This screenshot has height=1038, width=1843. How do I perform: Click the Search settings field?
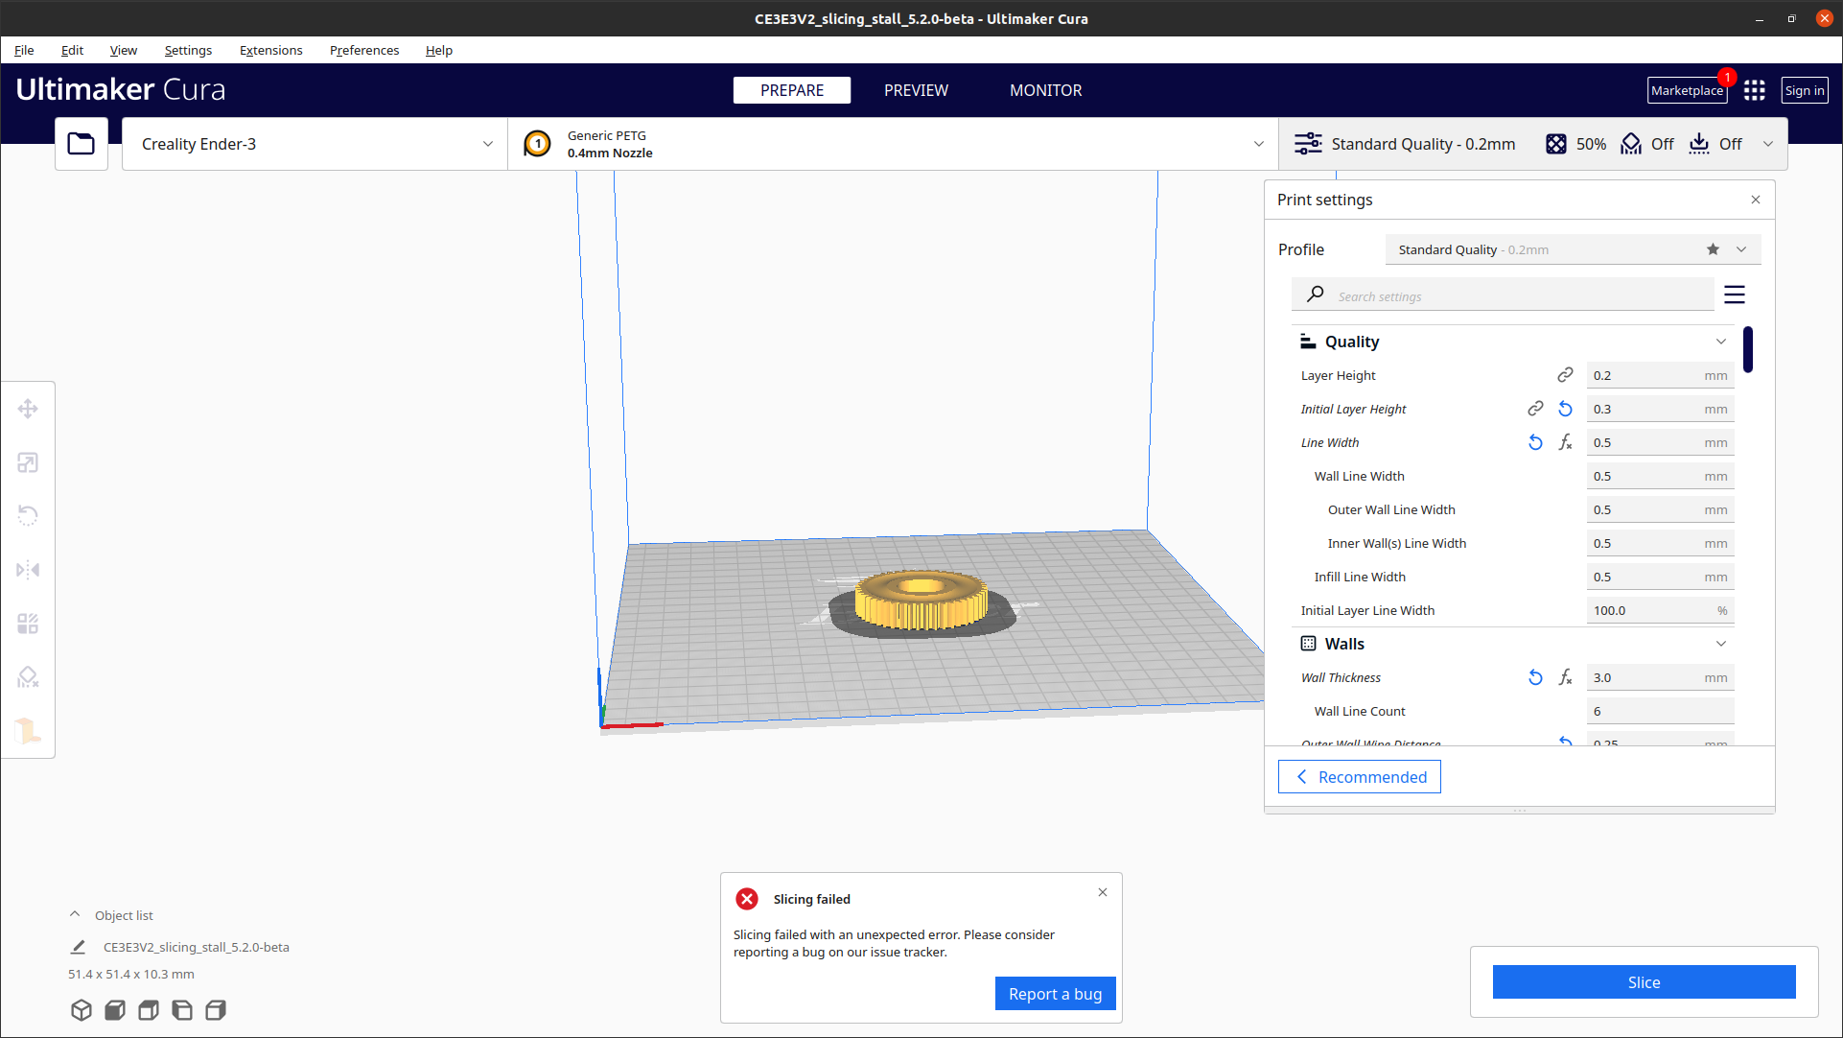(1503, 295)
